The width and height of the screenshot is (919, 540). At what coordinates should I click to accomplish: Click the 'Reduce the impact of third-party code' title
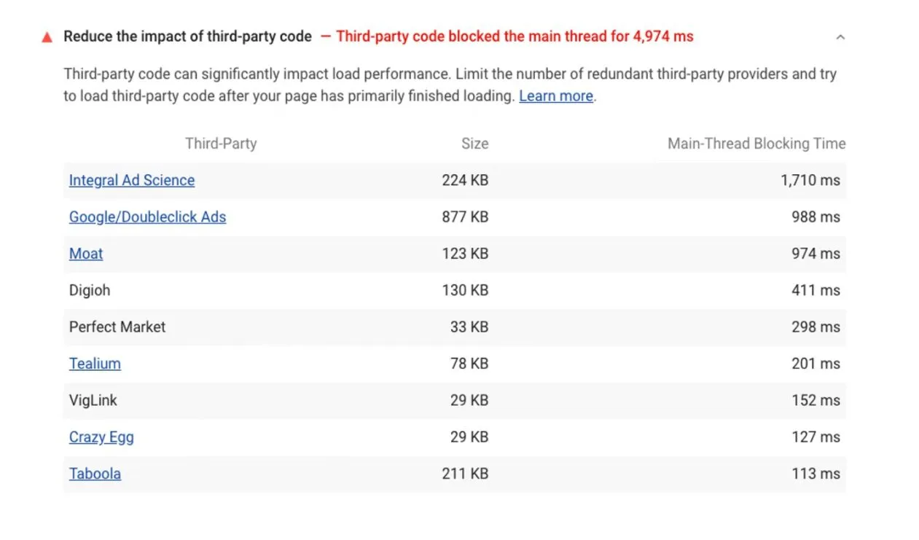pyautogui.click(x=187, y=36)
